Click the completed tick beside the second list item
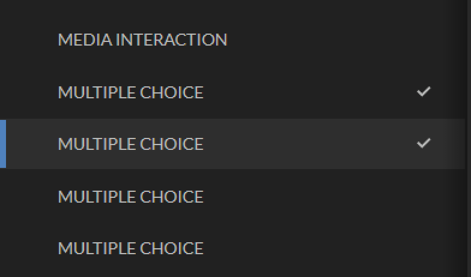 (x=424, y=92)
